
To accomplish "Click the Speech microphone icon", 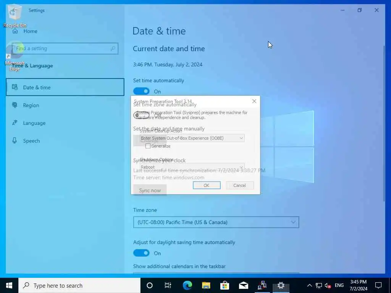I will click(x=15, y=140).
